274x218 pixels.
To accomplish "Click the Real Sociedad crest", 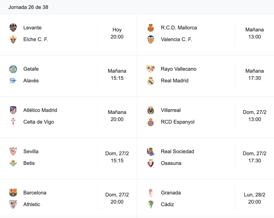I will [x=151, y=151].
